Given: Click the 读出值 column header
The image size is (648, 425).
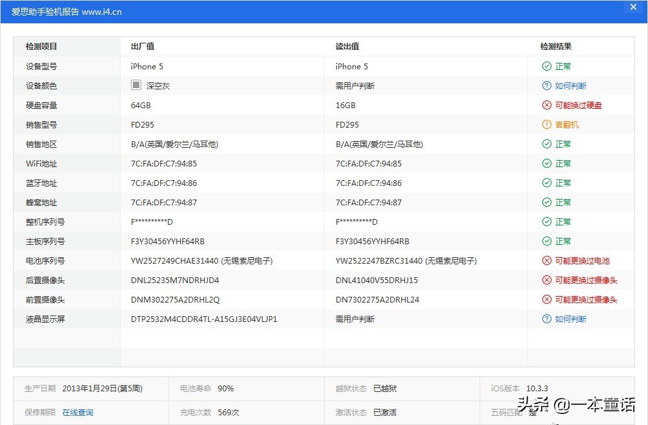Looking at the screenshot, I should [x=347, y=47].
